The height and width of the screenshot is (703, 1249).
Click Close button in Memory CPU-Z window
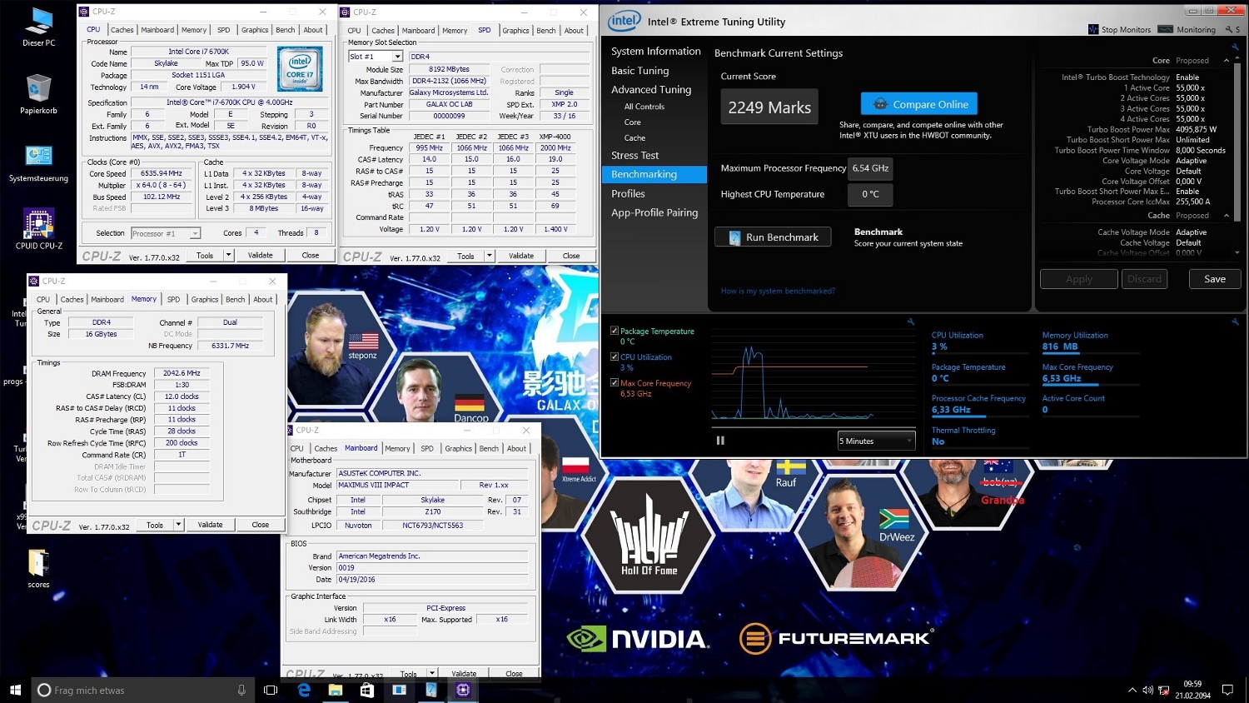tap(261, 525)
